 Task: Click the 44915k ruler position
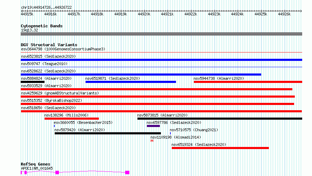point(27,14)
